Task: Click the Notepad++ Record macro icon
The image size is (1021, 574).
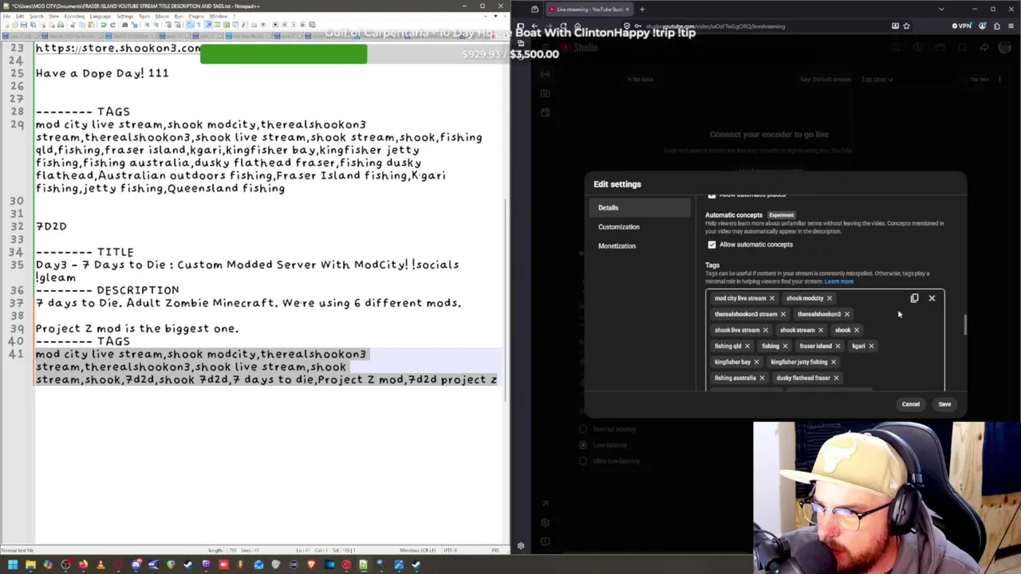Action: [x=275, y=25]
